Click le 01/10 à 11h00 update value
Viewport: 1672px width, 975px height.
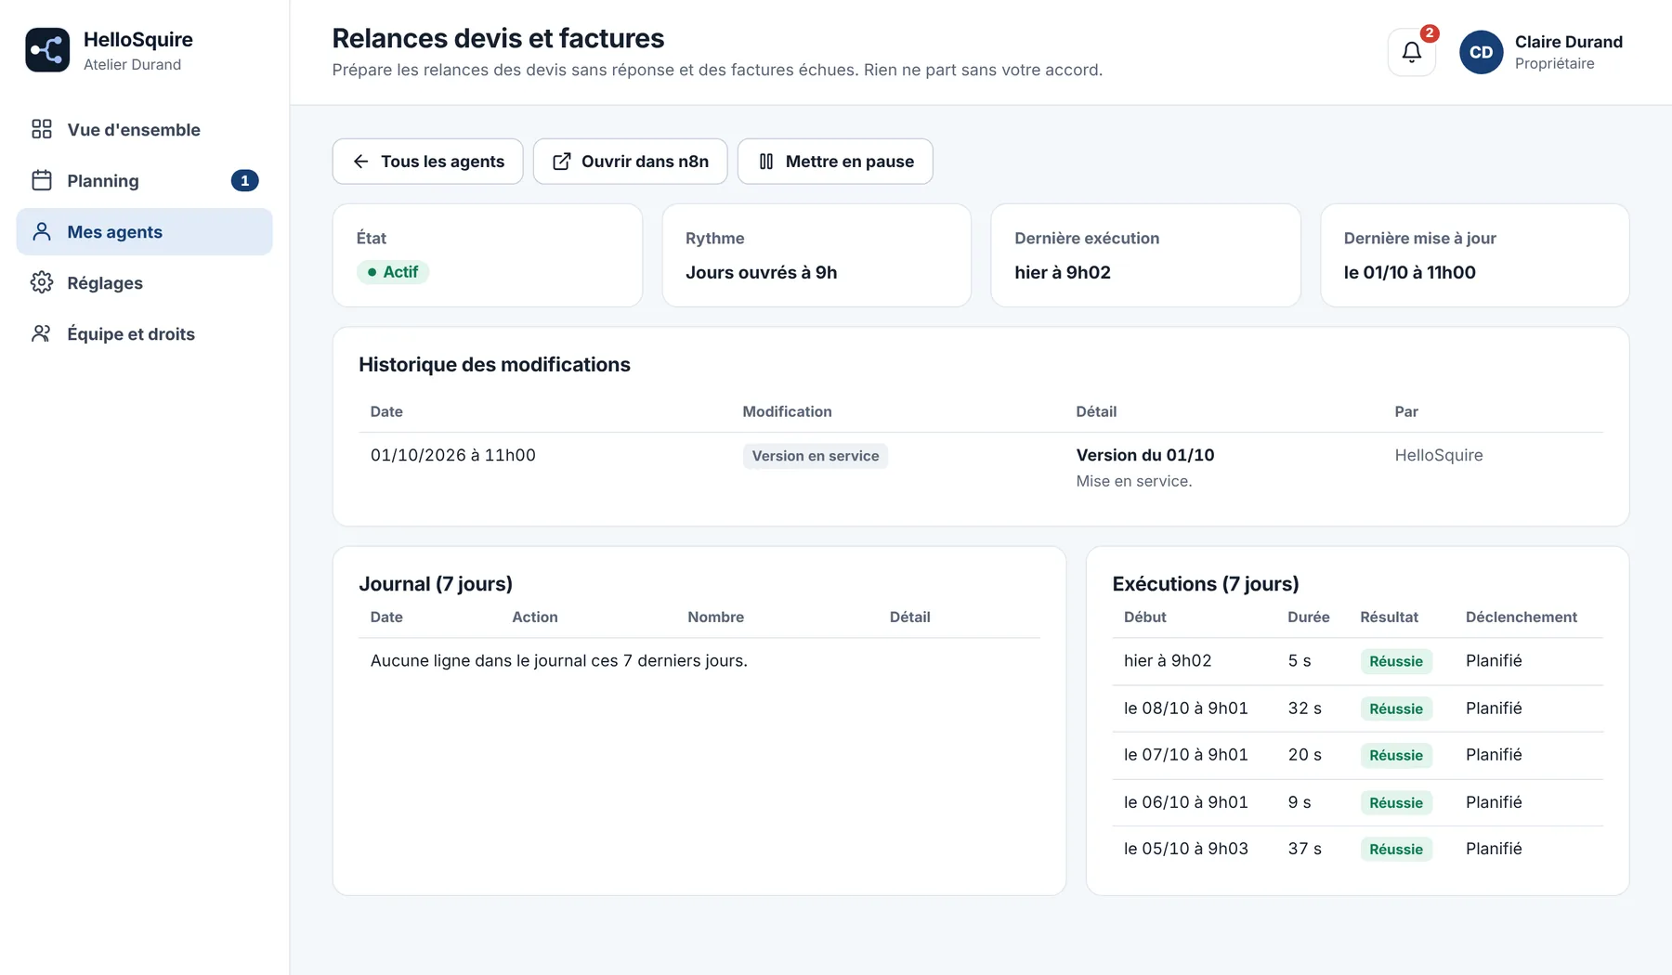tap(1409, 272)
